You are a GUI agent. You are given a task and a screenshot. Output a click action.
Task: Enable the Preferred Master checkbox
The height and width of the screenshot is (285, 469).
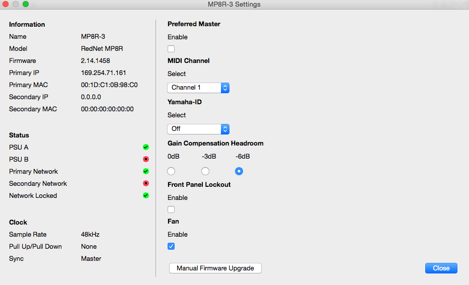click(171, 49)
